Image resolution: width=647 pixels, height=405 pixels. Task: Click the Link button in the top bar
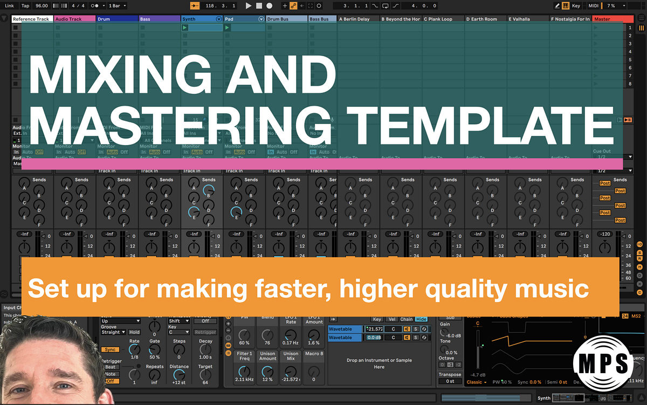pos(9,5)
